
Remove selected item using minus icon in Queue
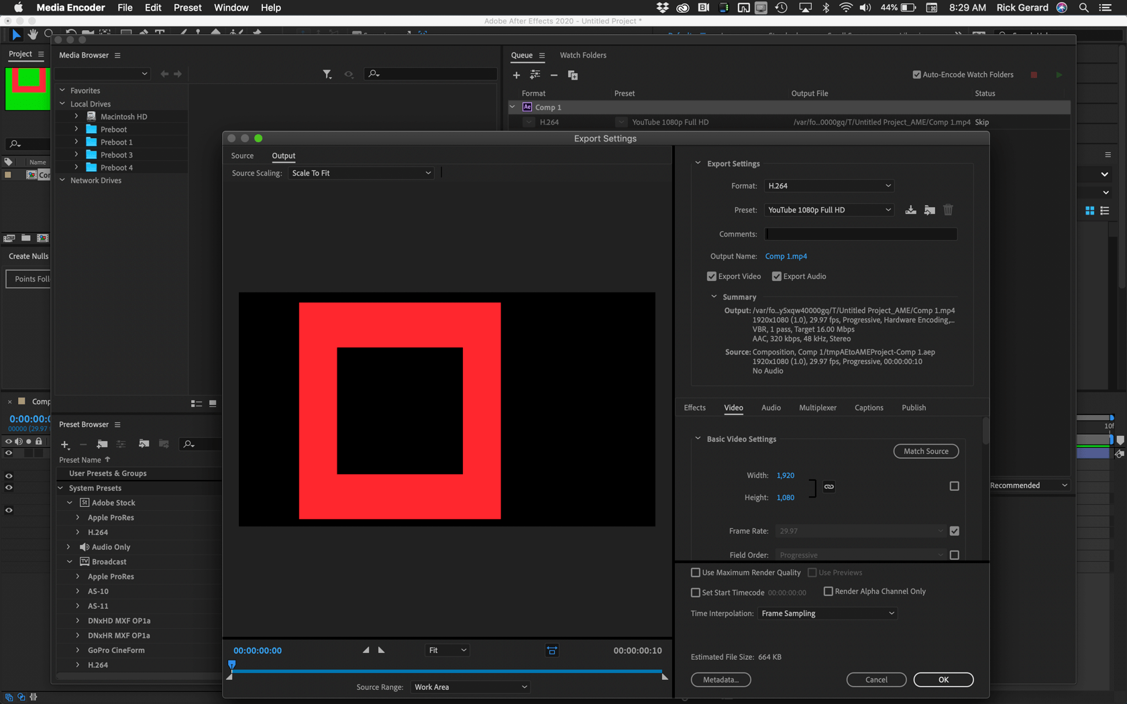tap(554, 75)
